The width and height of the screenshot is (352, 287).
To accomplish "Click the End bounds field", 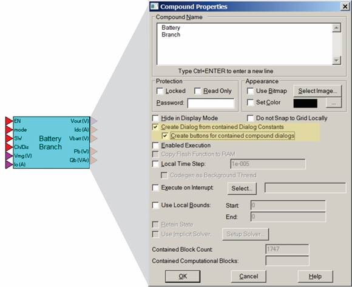I will click(x=288, y=217).
